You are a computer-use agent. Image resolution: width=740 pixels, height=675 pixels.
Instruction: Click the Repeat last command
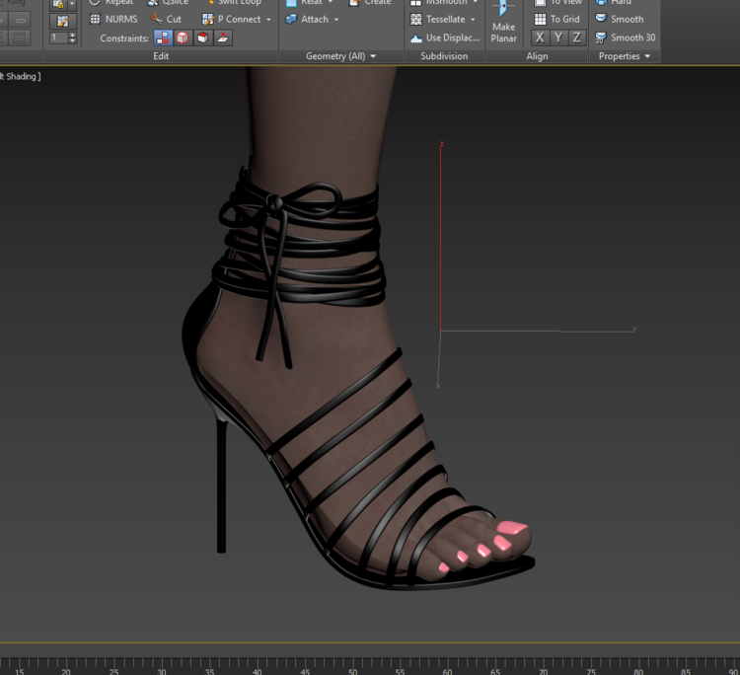tap(113, 2)
